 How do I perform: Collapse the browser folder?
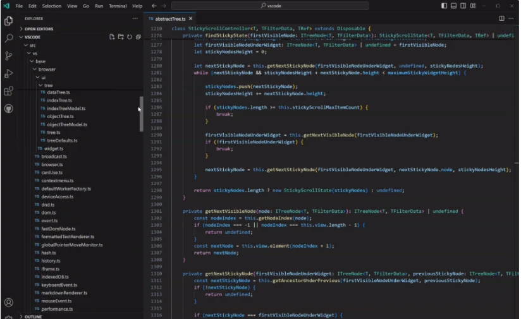click(47, 69)
